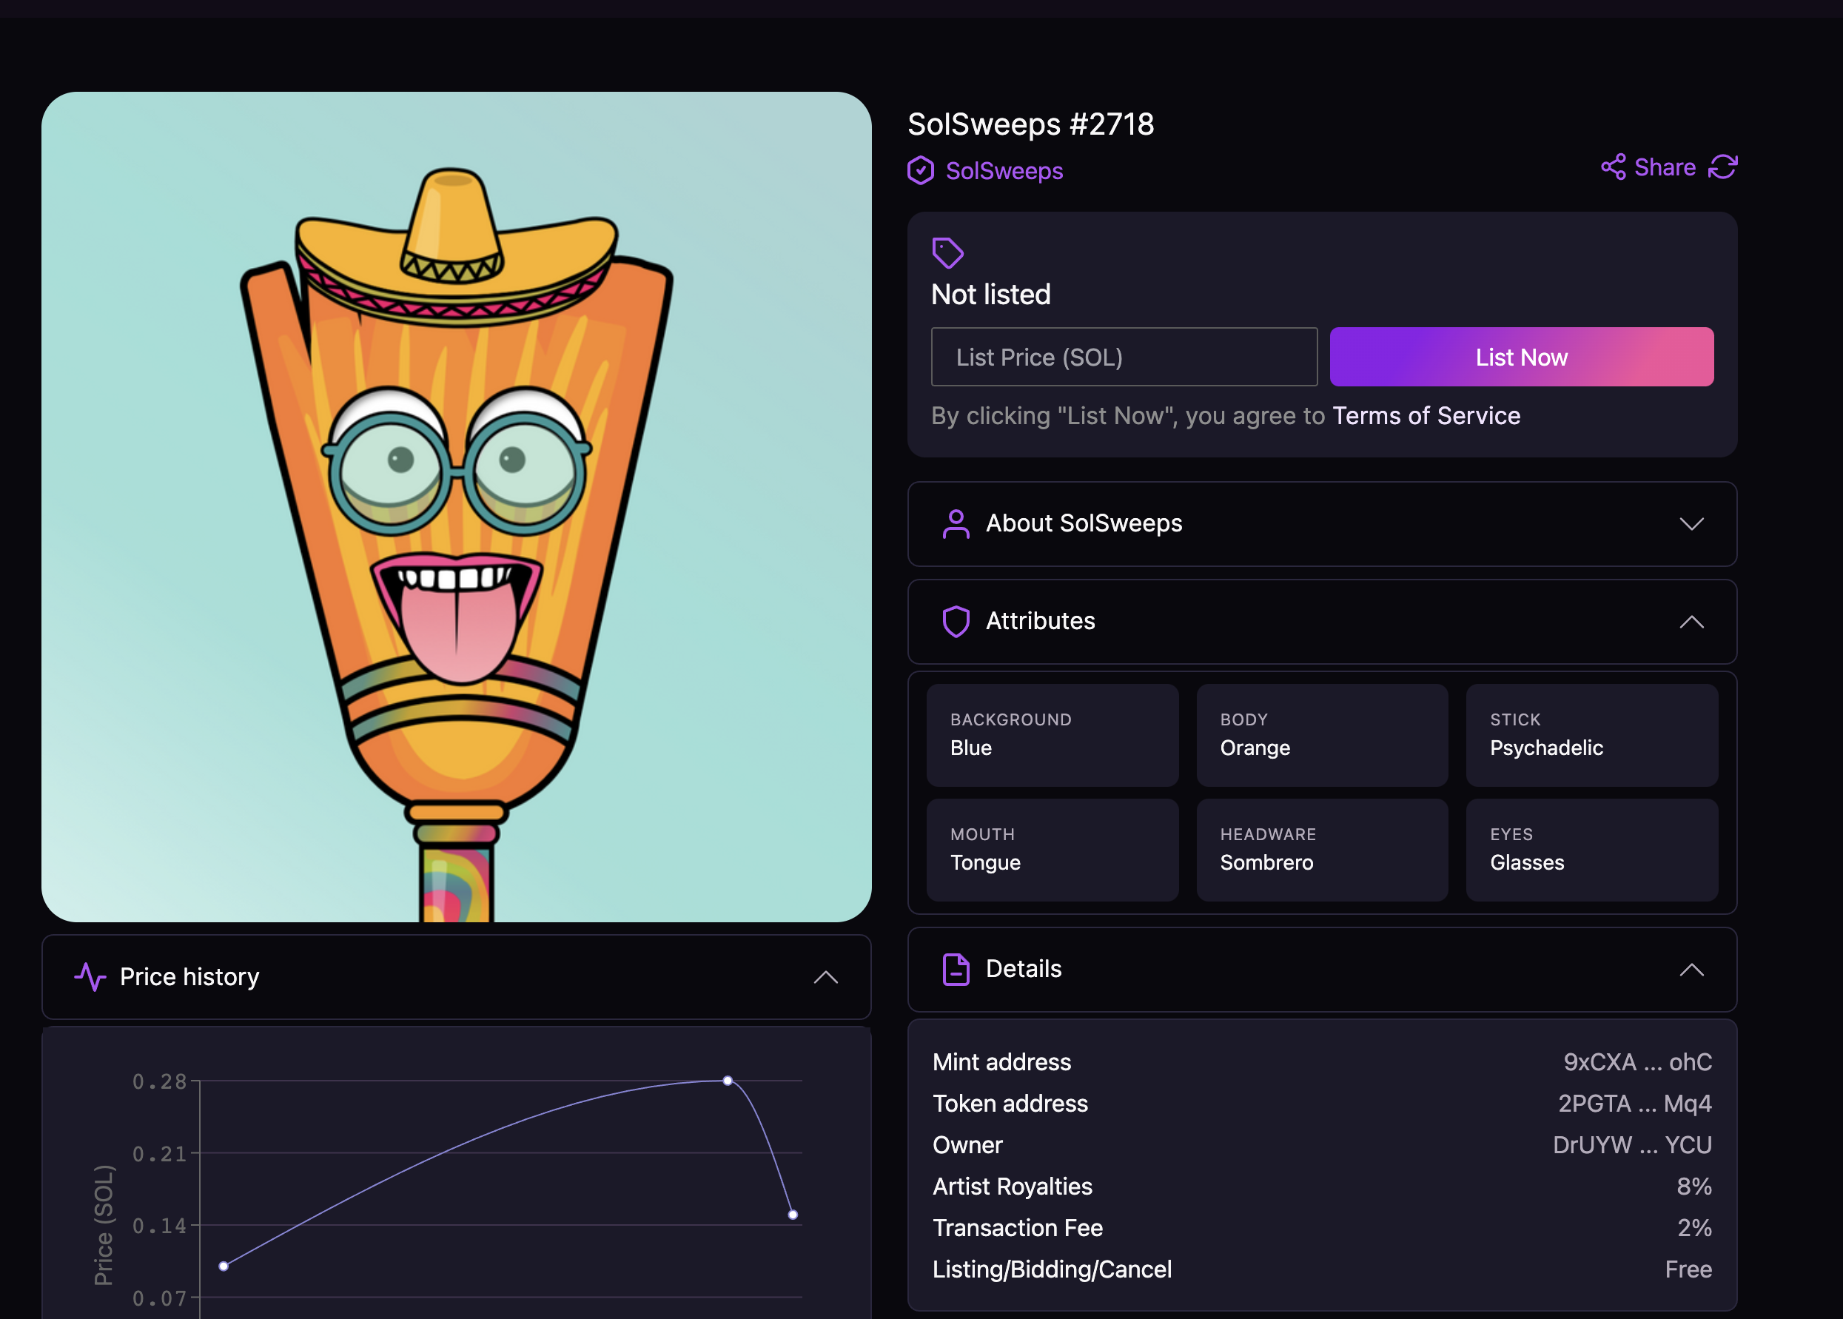This screenshot has width=1843, height=1319.
Task: Click the Listing/Bidding/Cancel Free value
Action: [1688, 1269]
